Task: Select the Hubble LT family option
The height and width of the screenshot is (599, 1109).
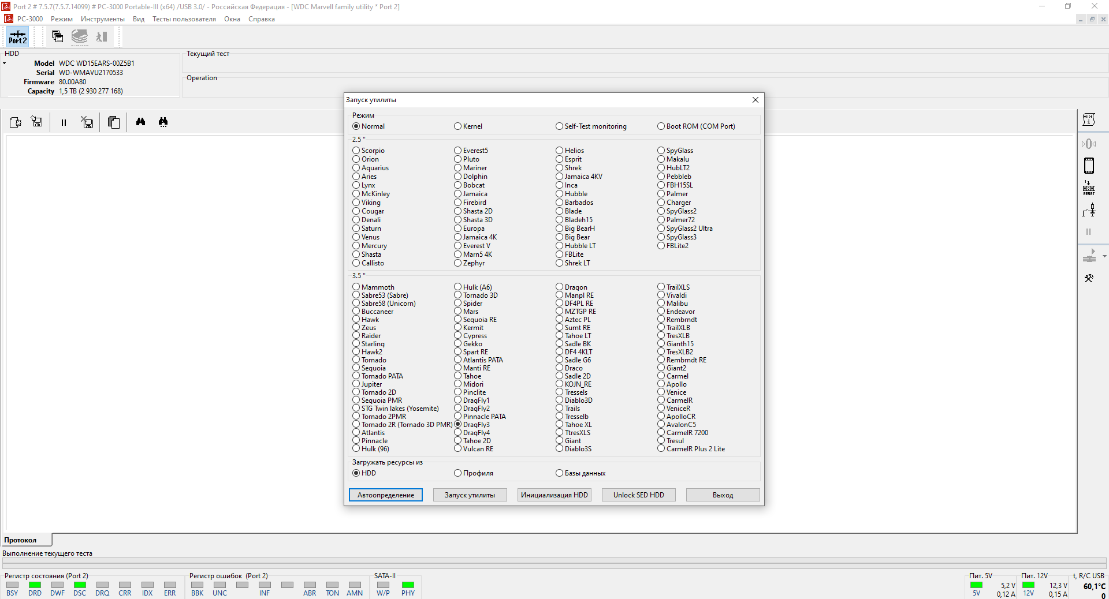Action: [576, 246]
